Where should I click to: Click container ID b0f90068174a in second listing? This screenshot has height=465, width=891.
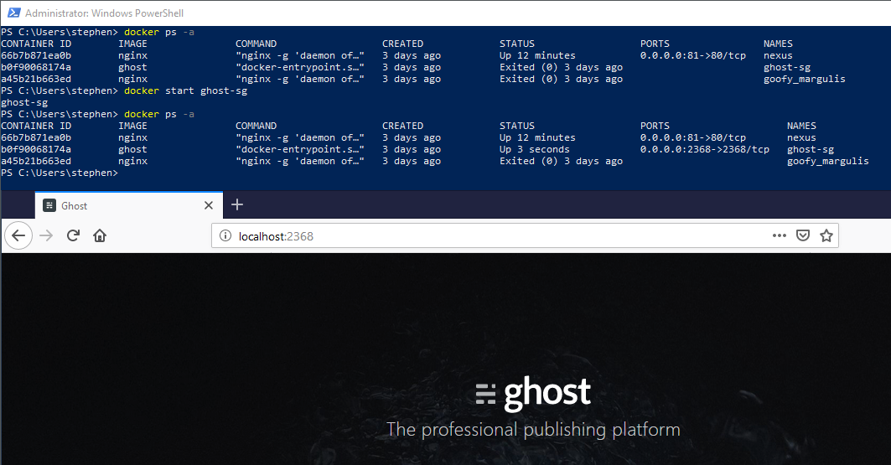tap(36, 149)
